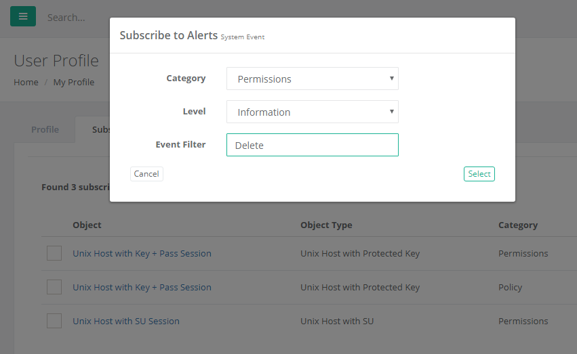Viewport: 577px width, 354px height.
Task: Tick the checkbox for Policy category row
Action: tap(54, 287)
